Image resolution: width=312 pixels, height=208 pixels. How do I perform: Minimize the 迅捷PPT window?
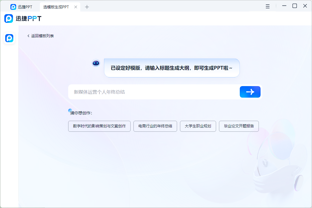284,6
